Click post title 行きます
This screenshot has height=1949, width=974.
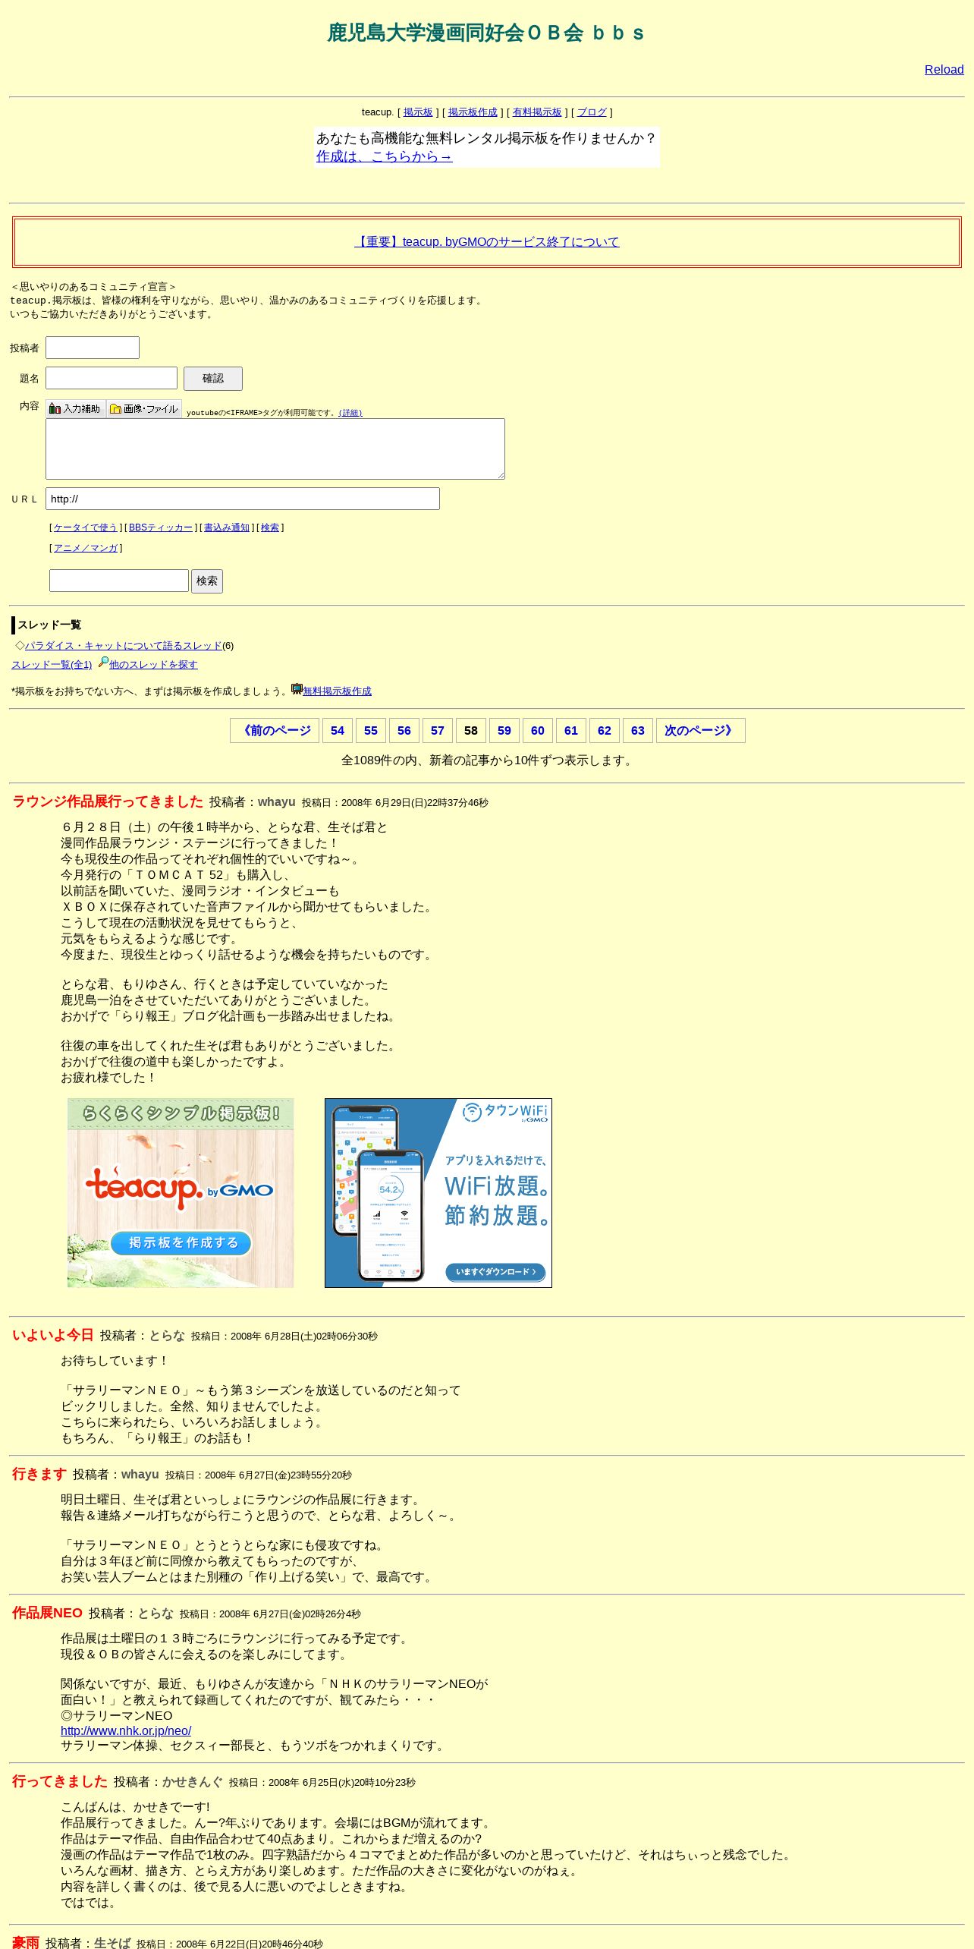[x=39, y=1474]
